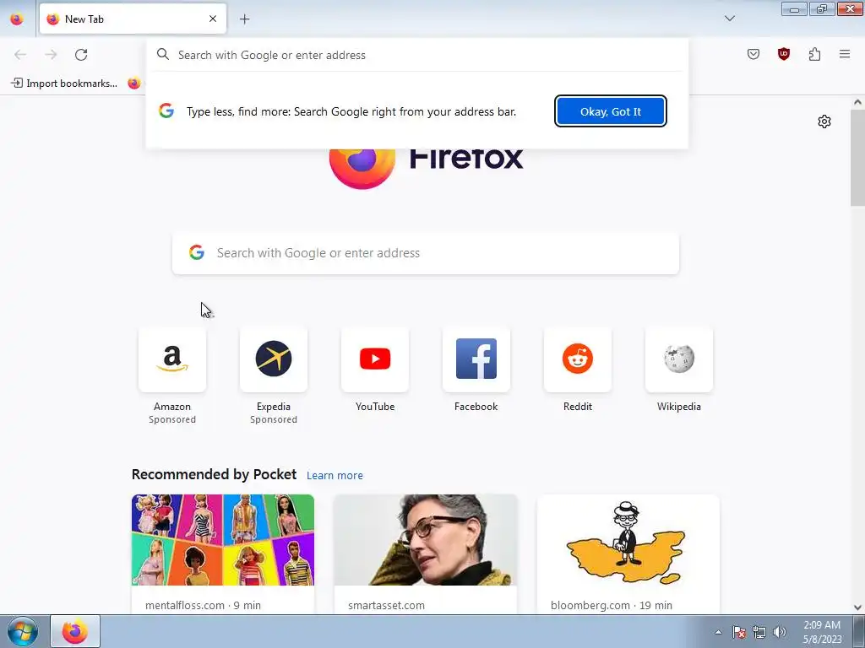Open the Extensions puzzle icon
Viewport: 865px width, 648px height.
coord(814,54)
